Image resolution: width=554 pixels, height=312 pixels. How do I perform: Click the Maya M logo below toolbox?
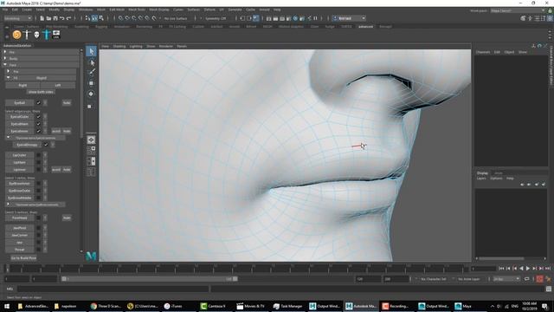[91, 256]
